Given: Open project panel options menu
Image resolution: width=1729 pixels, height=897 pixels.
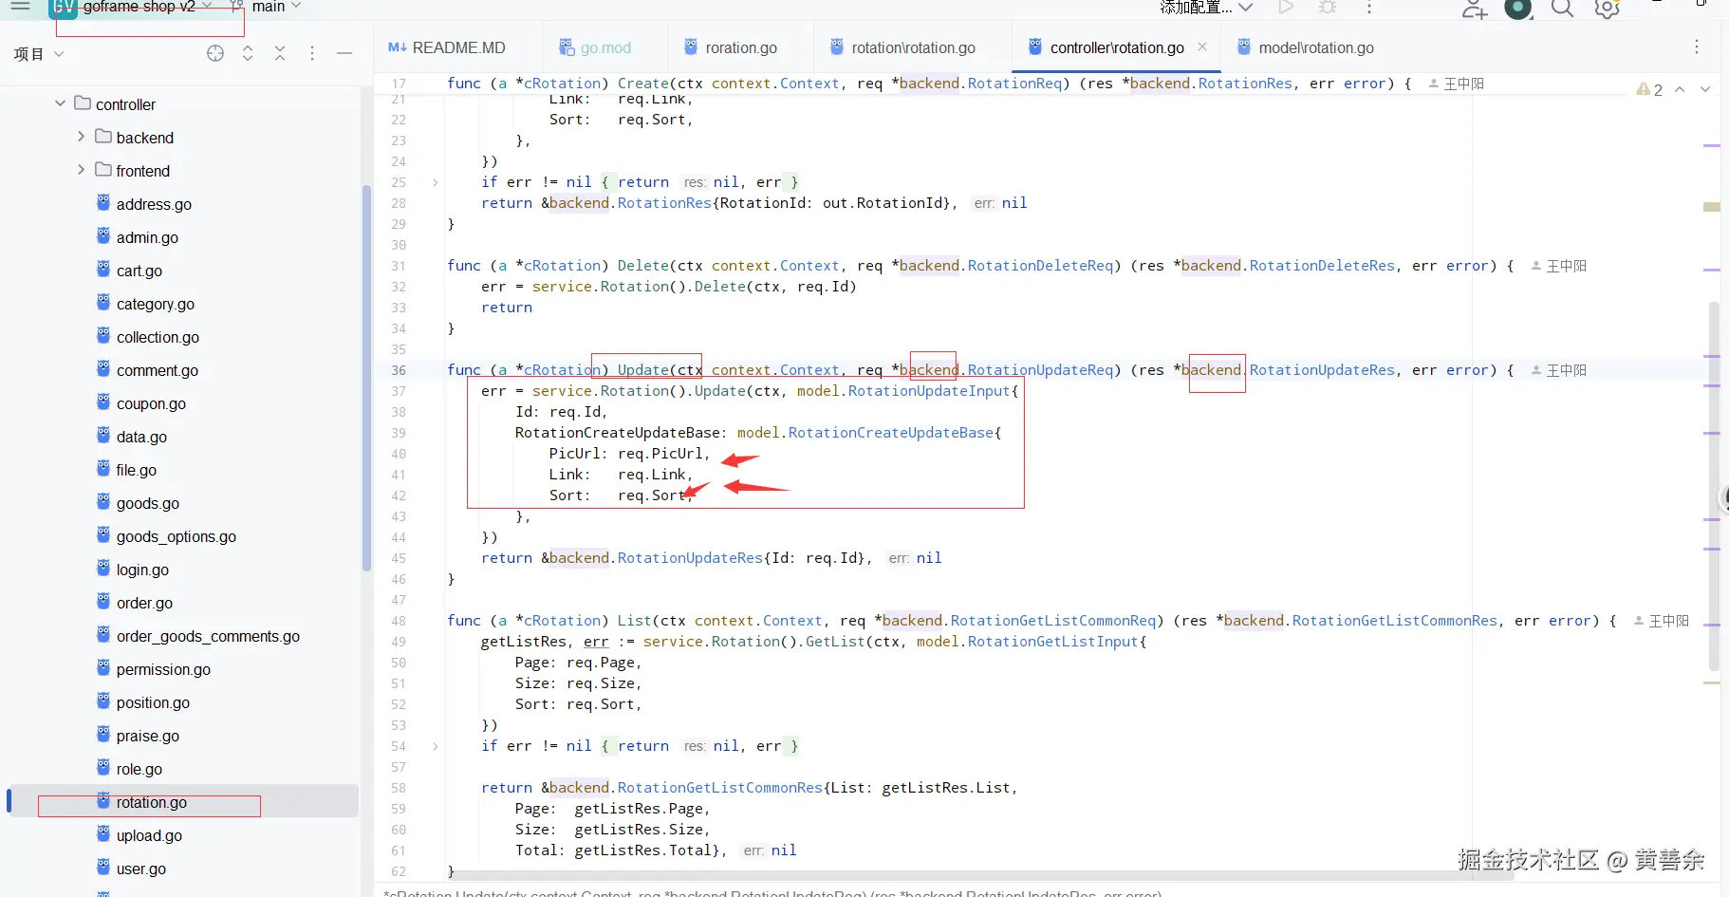Looking at the screenshot, I should (x=312, y=53).
